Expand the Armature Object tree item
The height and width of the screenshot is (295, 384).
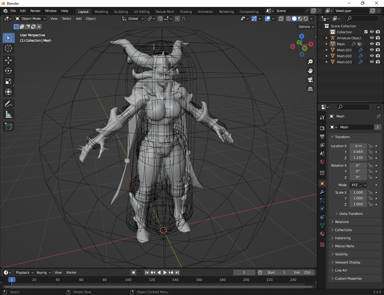point(327,38)
